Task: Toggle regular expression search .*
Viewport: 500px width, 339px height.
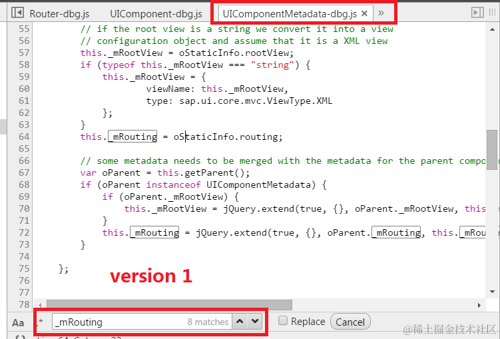Action: 40,322
